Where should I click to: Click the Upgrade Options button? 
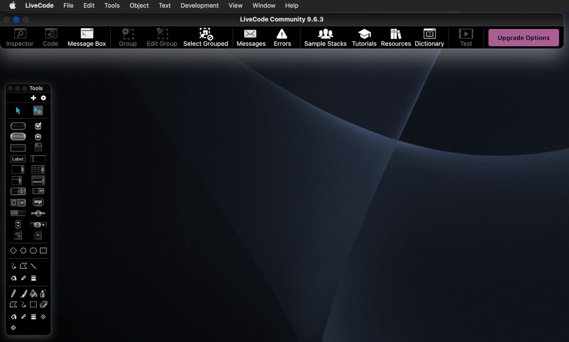(x=523, y=38)
